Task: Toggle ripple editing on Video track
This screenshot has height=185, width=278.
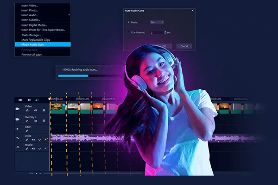Action: pos(44,111)
